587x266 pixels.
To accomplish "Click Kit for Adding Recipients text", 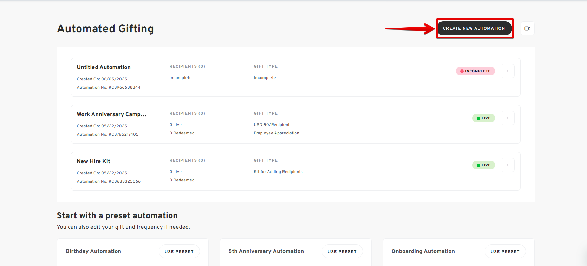I will coord(278,172).
